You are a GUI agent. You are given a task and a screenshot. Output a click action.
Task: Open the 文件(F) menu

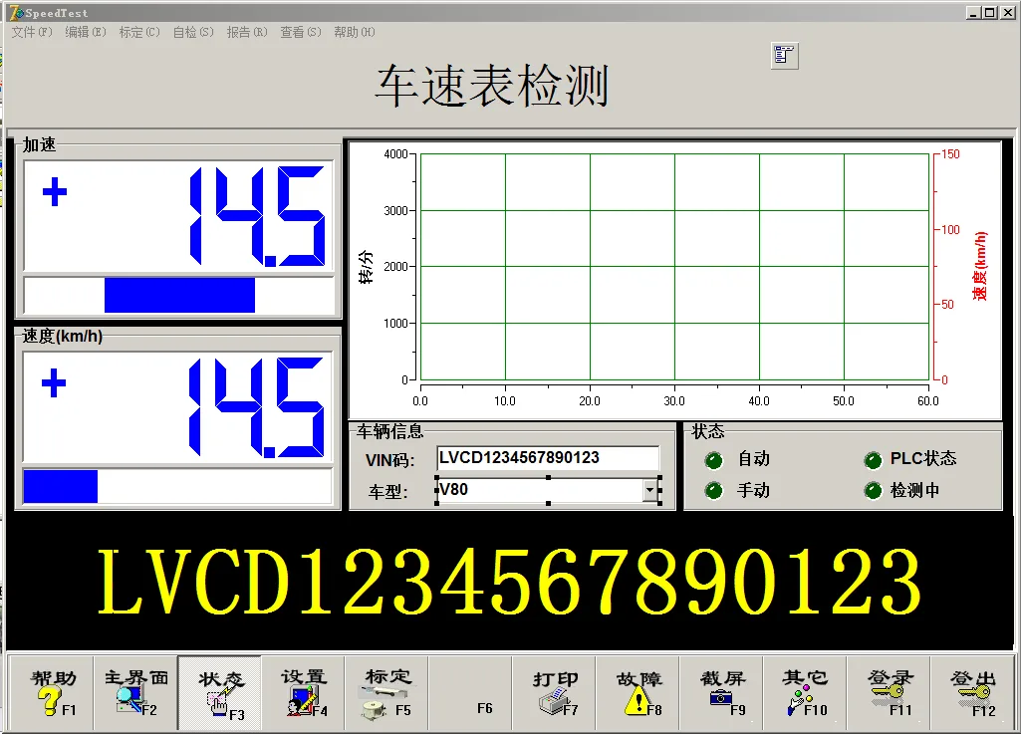click(x=32, y=32)
